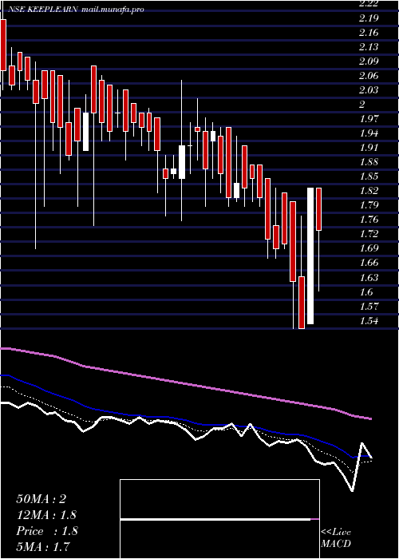Select the 1.63 price axis label
The image size is (399, 559).
coord(369,277)
